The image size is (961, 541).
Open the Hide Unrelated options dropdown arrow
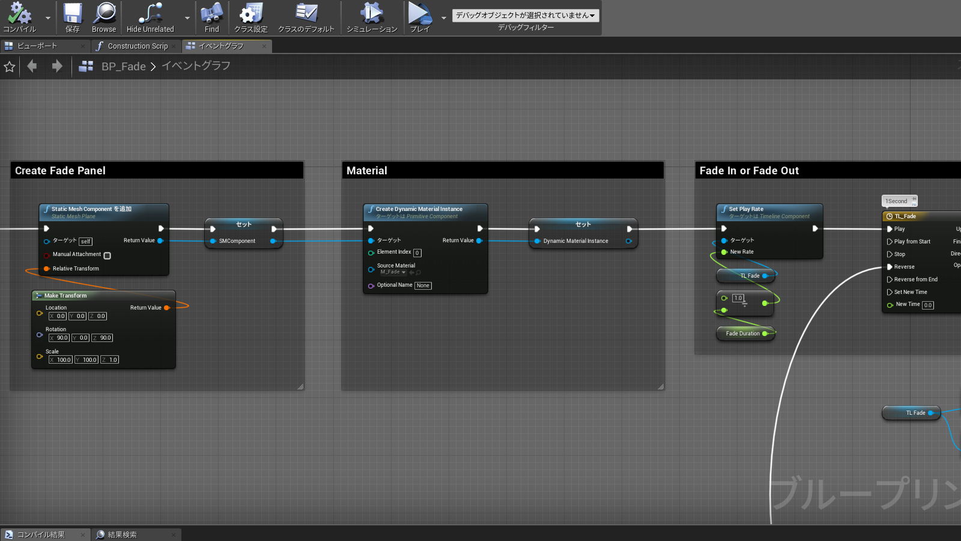click(187, 18)
